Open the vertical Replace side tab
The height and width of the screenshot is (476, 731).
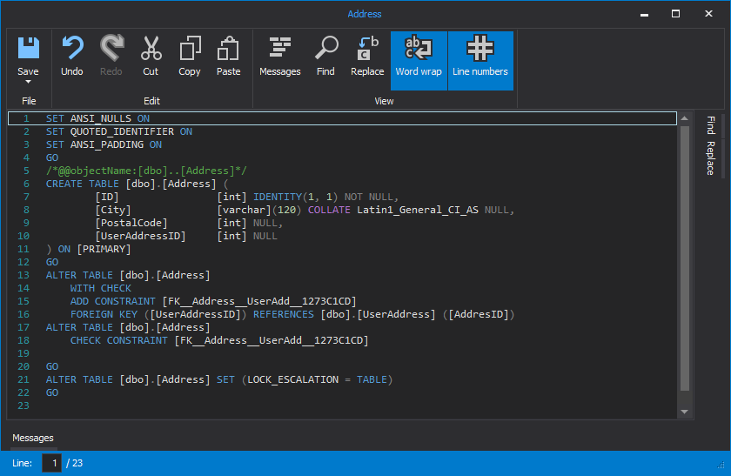pos(710,158)
